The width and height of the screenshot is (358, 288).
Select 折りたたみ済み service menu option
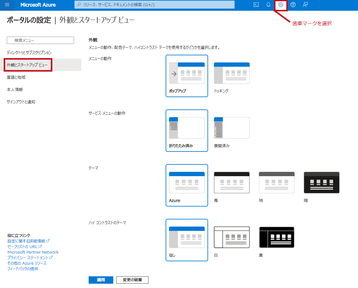click(187, 131)
